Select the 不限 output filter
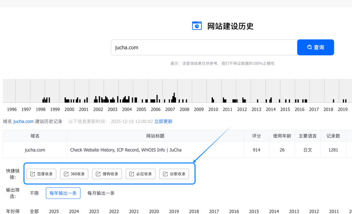 [x=34, y=193]
